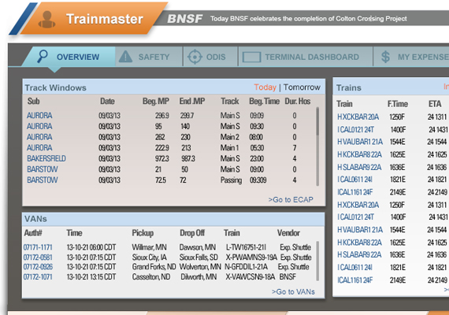449x315 pixels.
Task: Select Today in Track Windows
Action: click(x=265, y=87)
